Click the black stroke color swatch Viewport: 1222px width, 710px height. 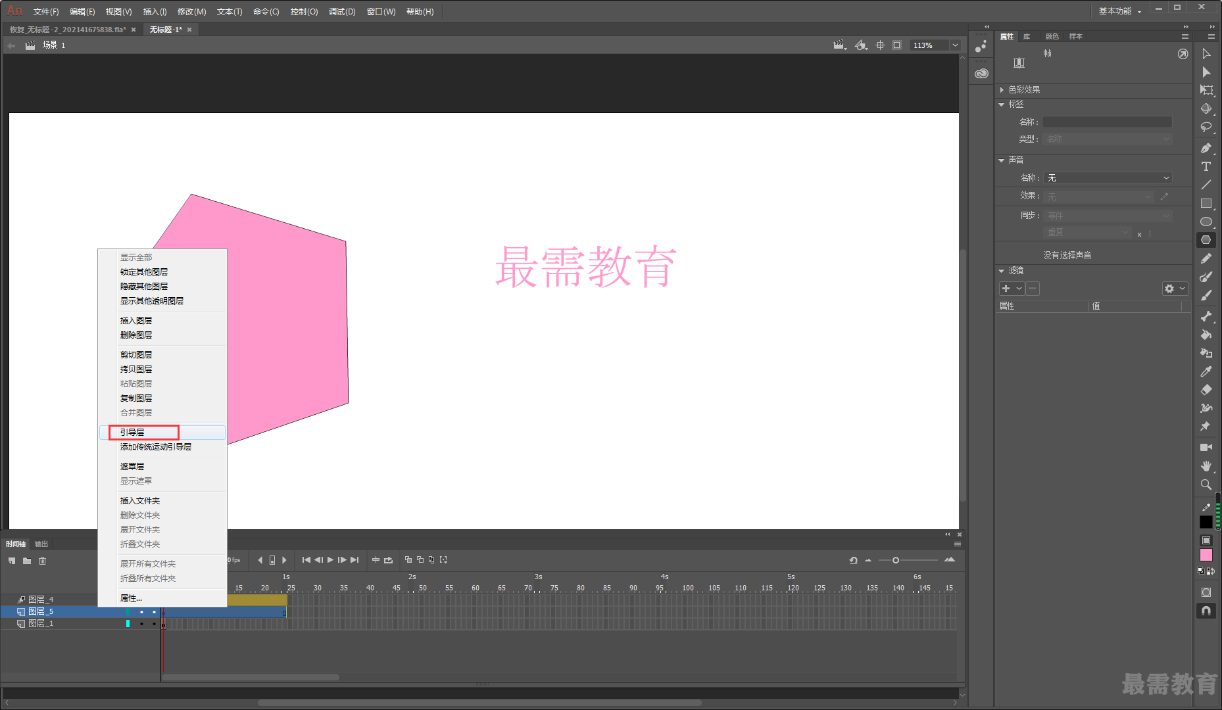pos(1206,522)
